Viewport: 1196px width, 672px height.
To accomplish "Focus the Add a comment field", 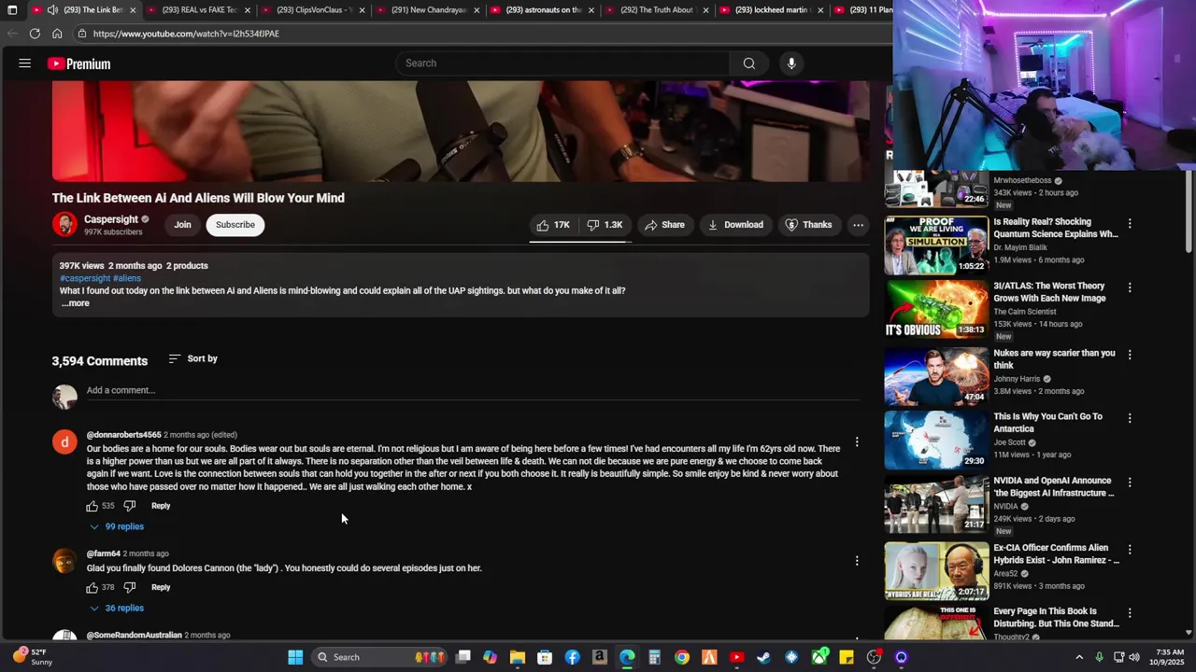I will pyautogui.click(x=473, y=391).
